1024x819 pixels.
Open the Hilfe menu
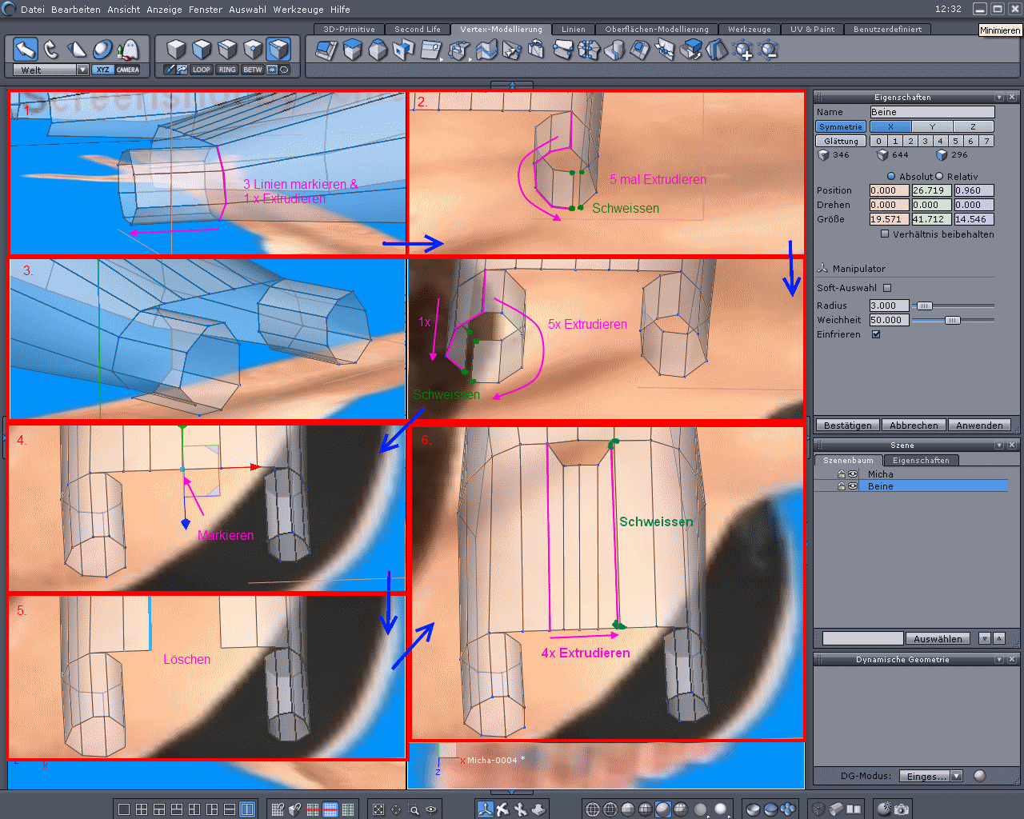click(x=340, y=10)
